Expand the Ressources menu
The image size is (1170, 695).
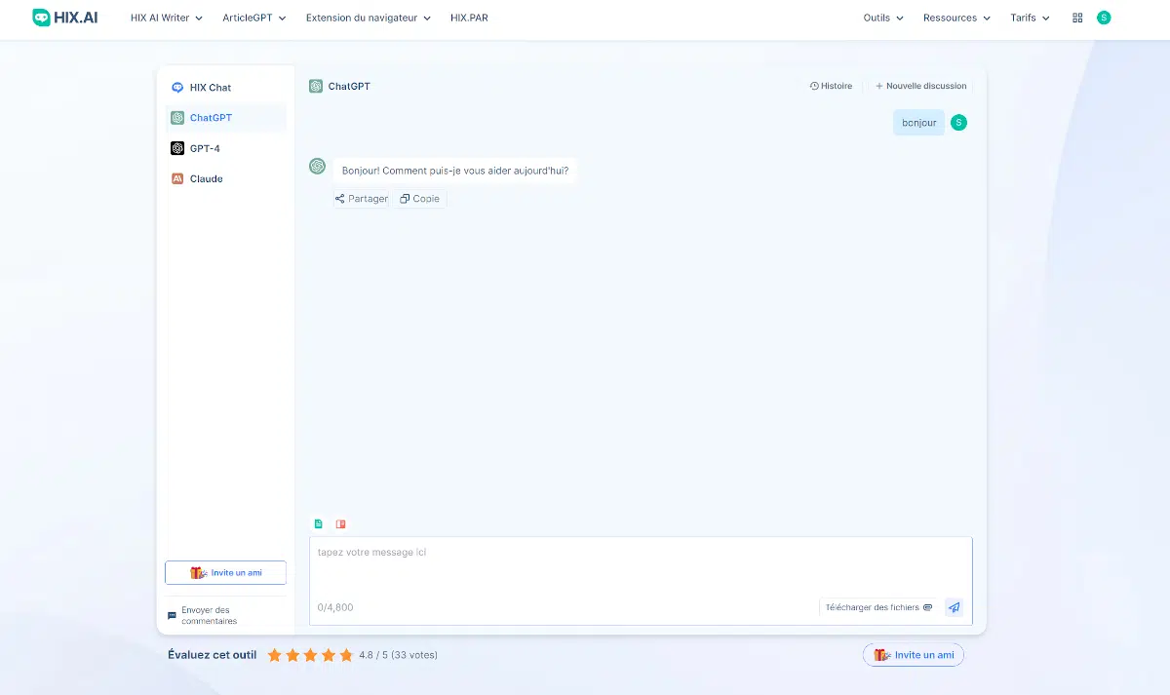pyautogui.click(x=956, y=18)
